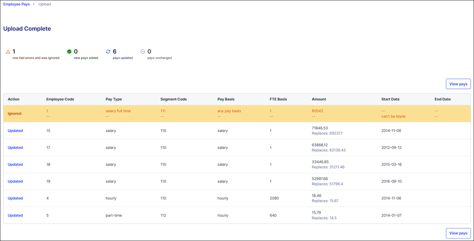Click Updated link for employee 19

(15, 181)
